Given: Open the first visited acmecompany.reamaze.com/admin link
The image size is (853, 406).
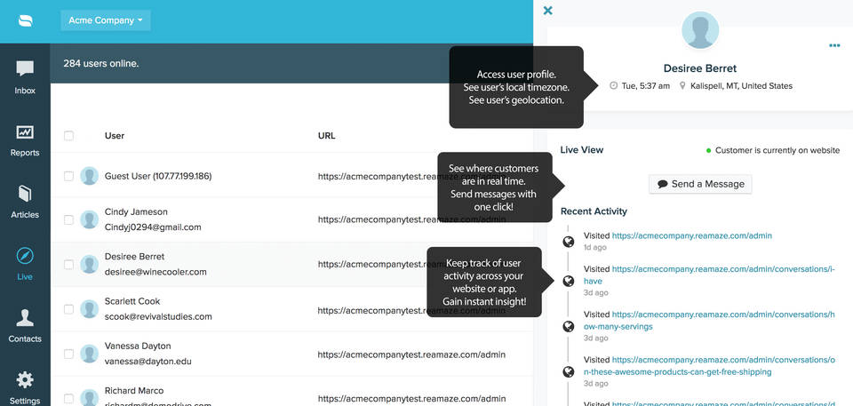Looking at the screenshot, I should pyautogui.click(x=691, y=236).
